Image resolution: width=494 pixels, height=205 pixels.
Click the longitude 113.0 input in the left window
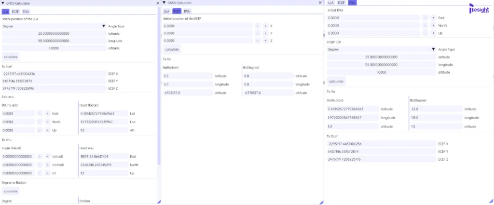click(x=54, y=41)
